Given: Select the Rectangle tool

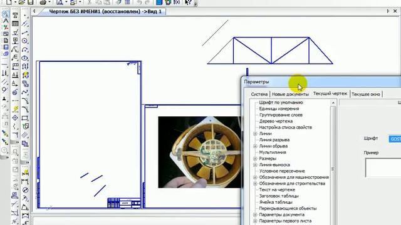Looking at the screenshot, I should (25, 118).
